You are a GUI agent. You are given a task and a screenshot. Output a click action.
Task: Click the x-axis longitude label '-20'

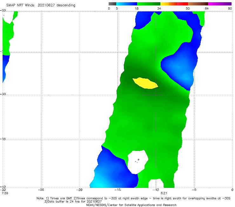[79, 190]
